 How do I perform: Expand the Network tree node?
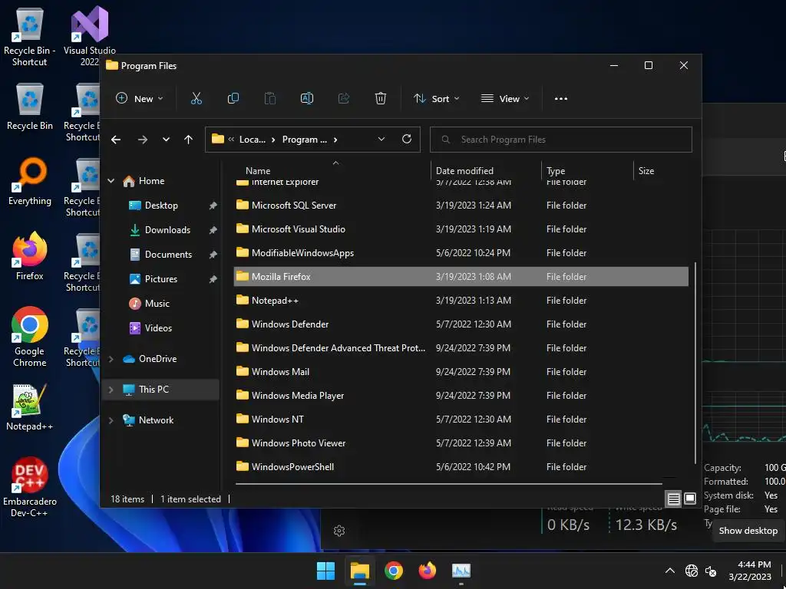point(111,420)
